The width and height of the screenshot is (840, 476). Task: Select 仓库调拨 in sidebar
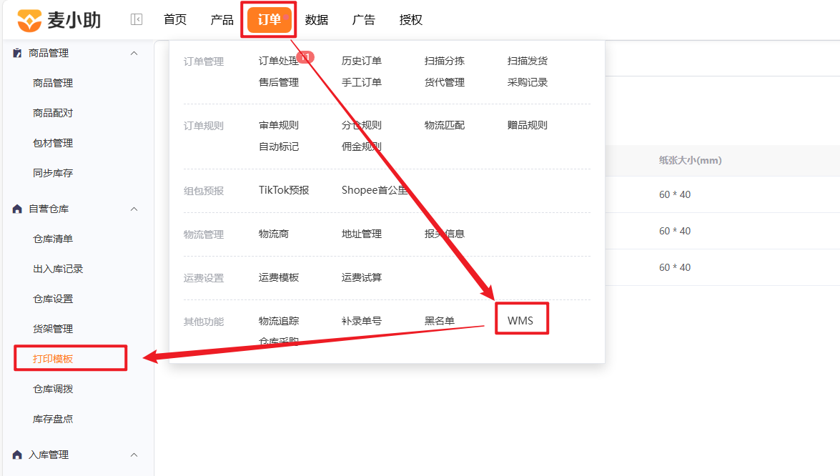pyautogui.click(x=52, y=389)
